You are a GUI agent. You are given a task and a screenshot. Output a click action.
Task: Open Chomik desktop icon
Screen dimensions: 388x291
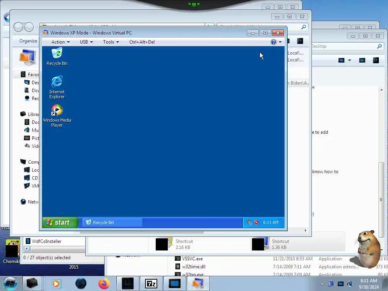click(x=11, y=252)
